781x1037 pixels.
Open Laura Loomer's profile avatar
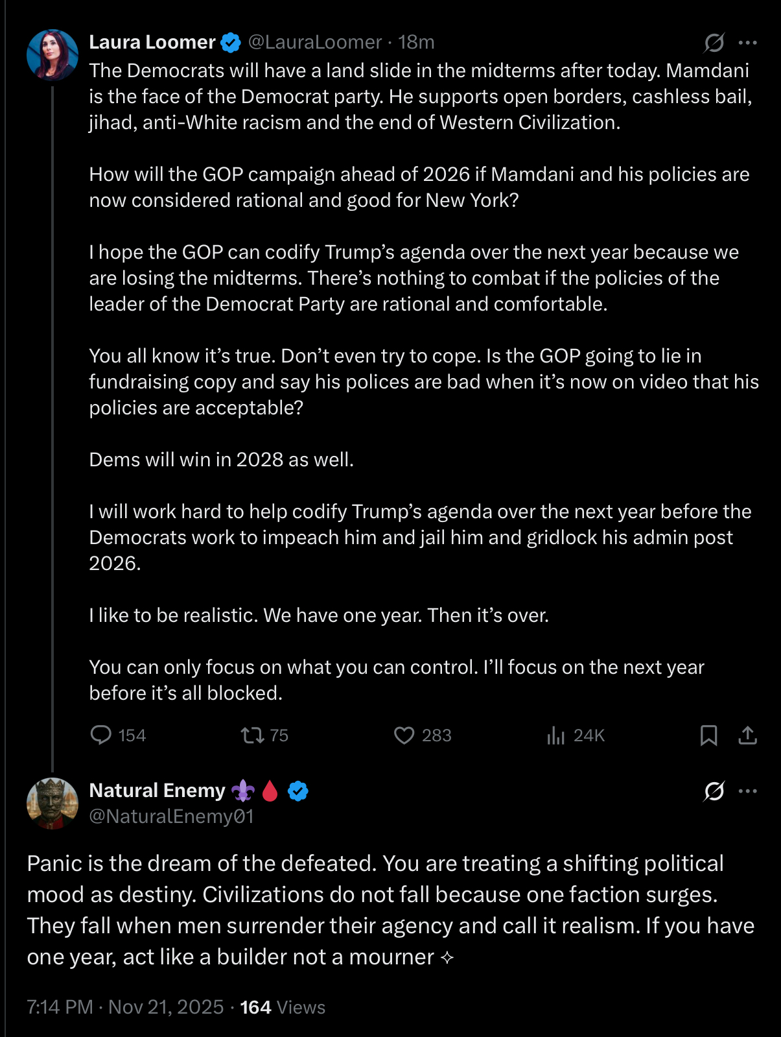52,55
